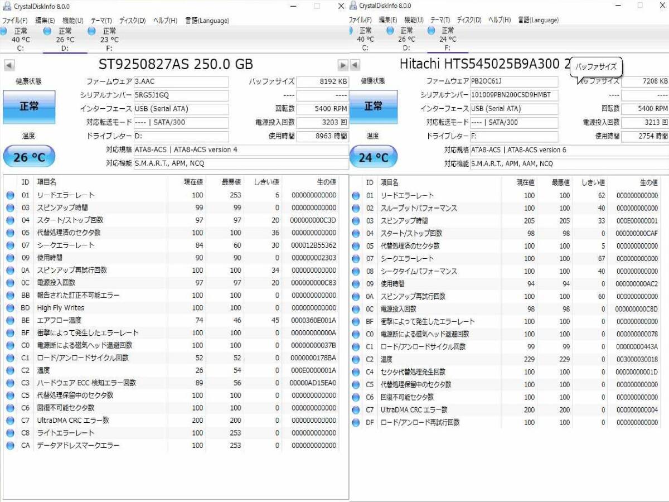Click the firmware field showing 3.AAC

coord(181,82)
